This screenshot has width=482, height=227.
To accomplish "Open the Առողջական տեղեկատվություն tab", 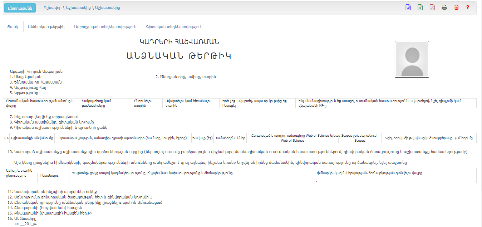I will pyautogui.click(x=105, y=27).
